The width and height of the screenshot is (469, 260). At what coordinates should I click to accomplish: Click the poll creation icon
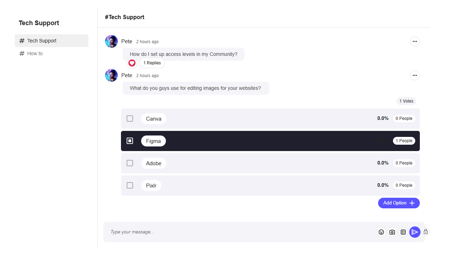[x=403, y=232]
